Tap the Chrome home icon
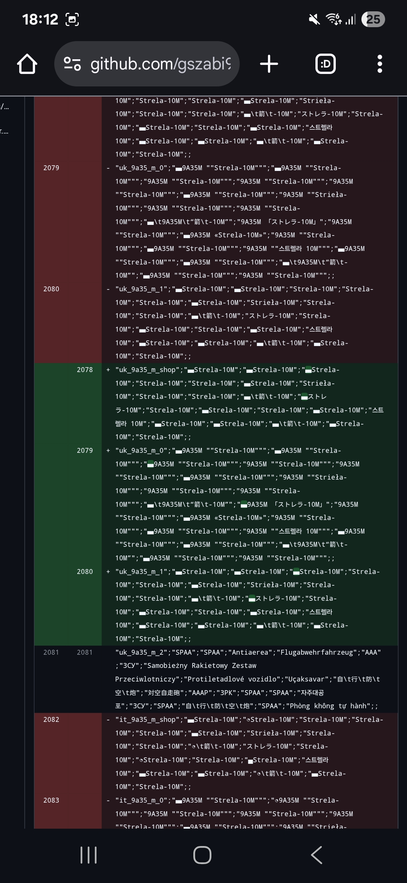407x883 pixels. [x=27, y=64]
